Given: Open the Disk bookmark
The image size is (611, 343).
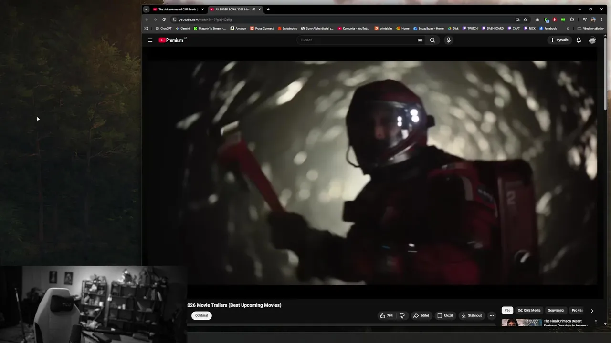Looking at the screenshot, I should [453, 29].
